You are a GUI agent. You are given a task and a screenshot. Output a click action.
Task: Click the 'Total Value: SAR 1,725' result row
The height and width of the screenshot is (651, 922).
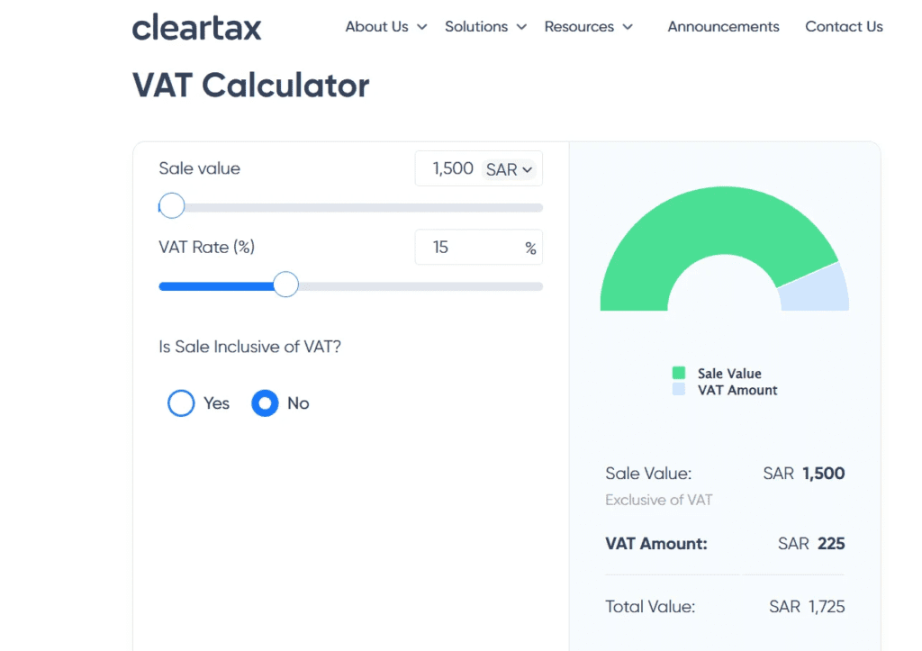click(725, 607)
